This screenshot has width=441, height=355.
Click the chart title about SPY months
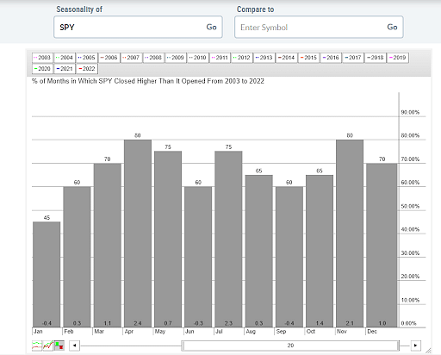click(x=148, y=81)
